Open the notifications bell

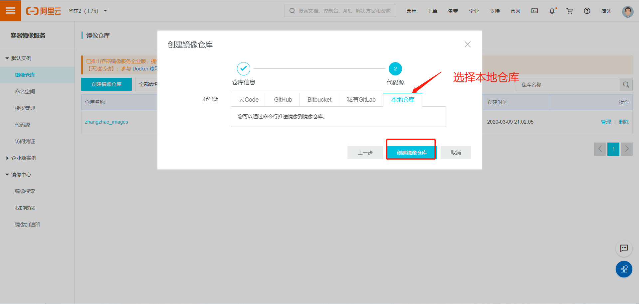click(x=552, y=11)
